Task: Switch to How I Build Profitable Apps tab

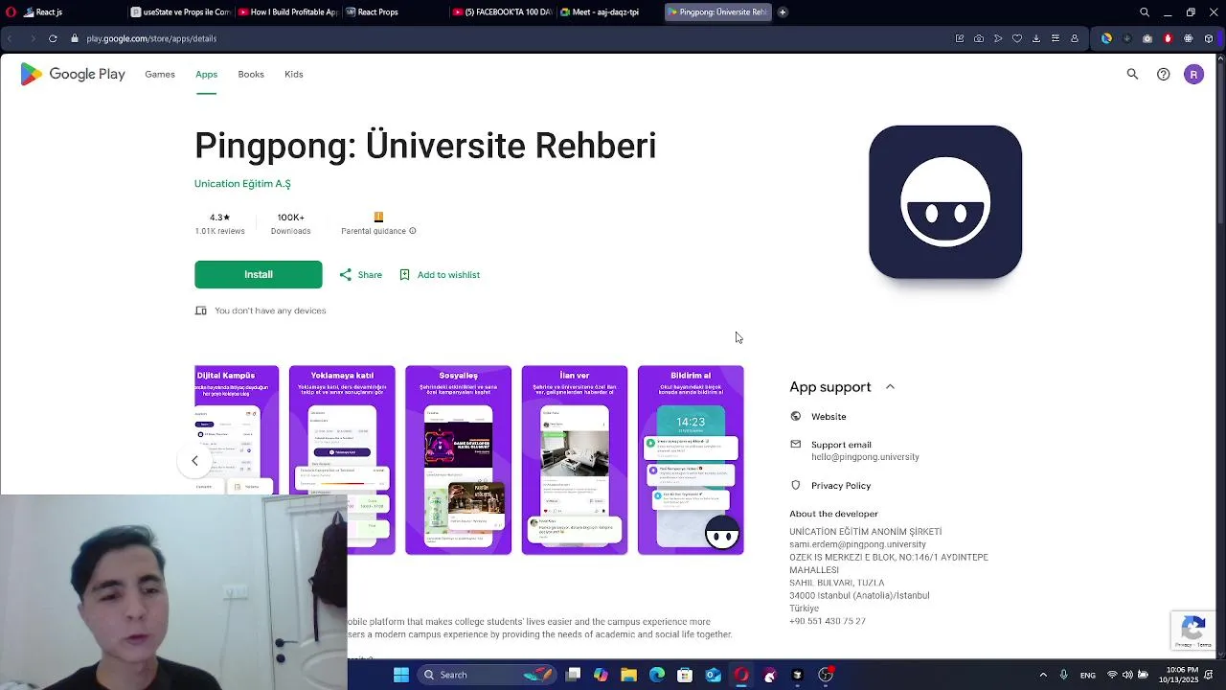Action: [x=287, y=12]
